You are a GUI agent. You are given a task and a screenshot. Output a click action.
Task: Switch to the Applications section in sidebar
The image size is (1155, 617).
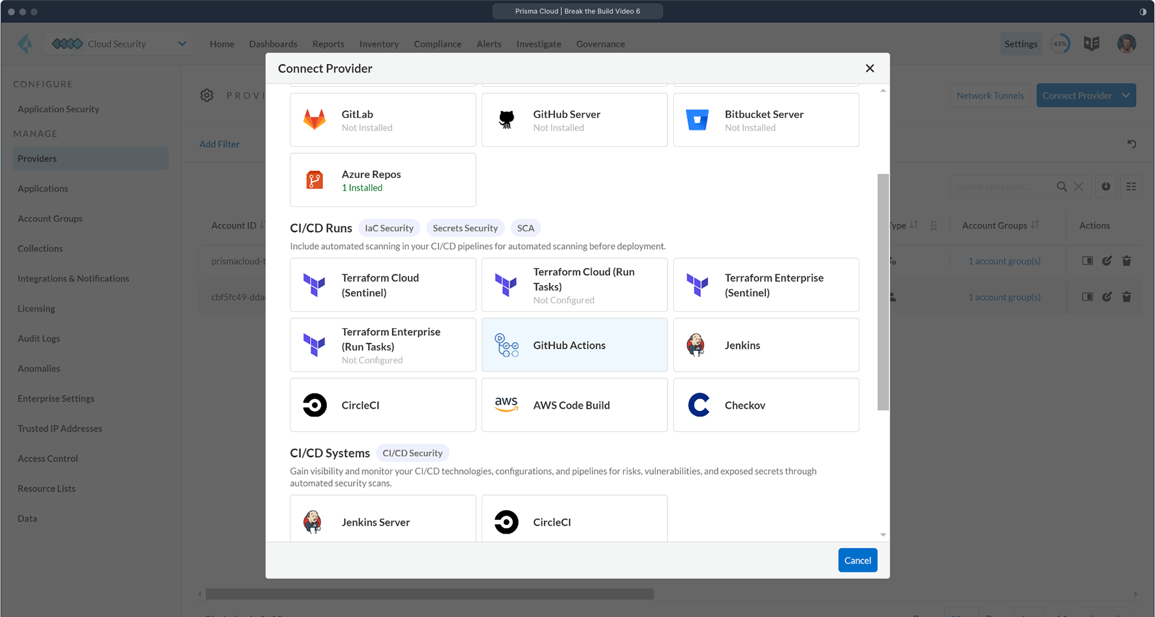43,188
